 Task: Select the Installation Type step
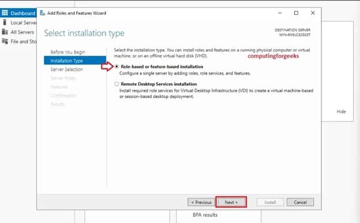(x=75, y=60)
